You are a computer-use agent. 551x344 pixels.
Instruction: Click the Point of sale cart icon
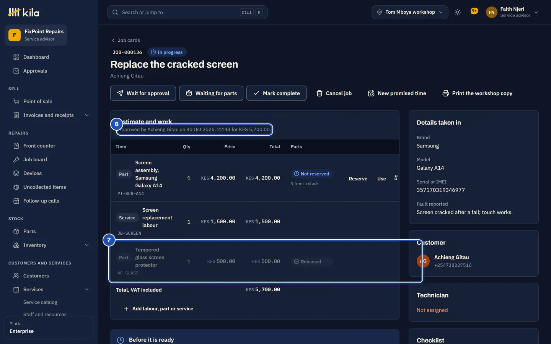point(16,101)
